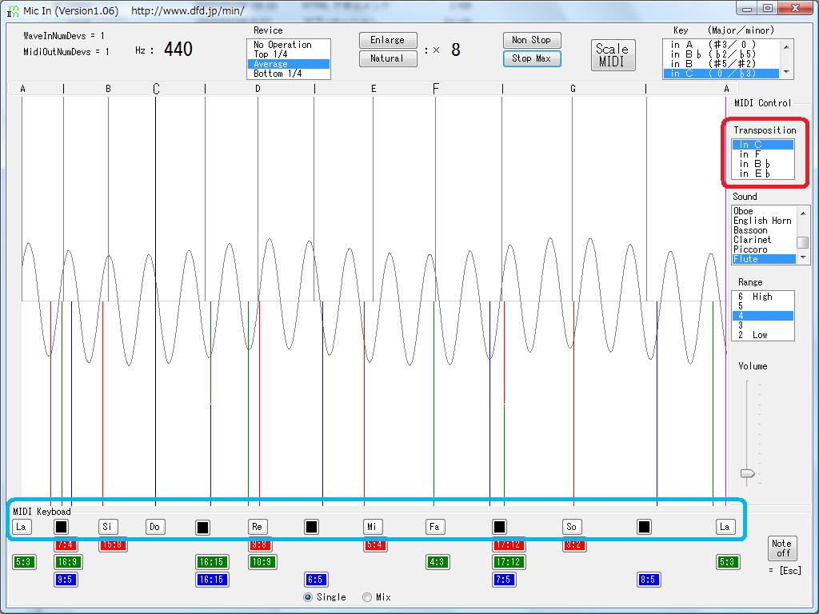
Task: Select No Operation in Revice list
Action: coord(288,45)
